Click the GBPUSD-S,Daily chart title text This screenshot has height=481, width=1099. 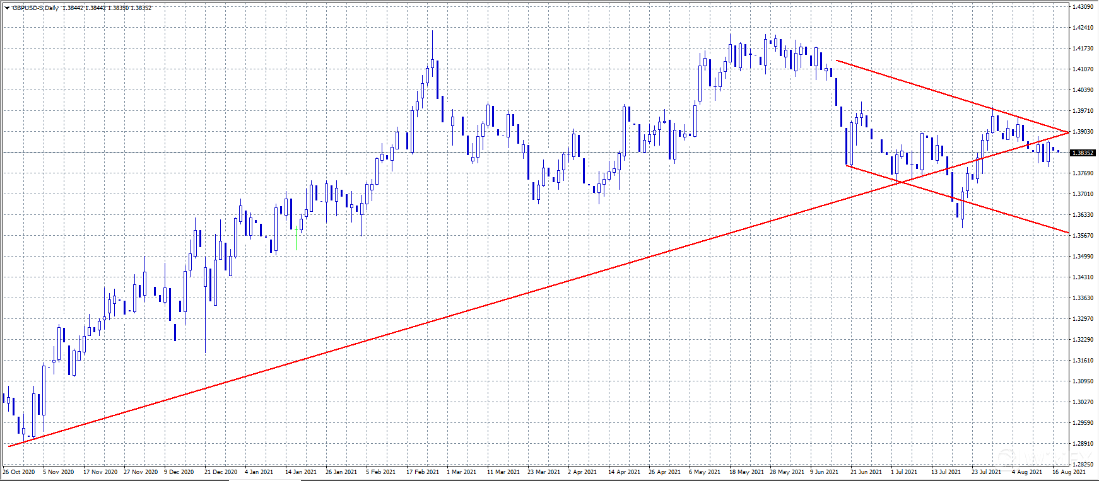pyautogui.click(x=36, y=8)
